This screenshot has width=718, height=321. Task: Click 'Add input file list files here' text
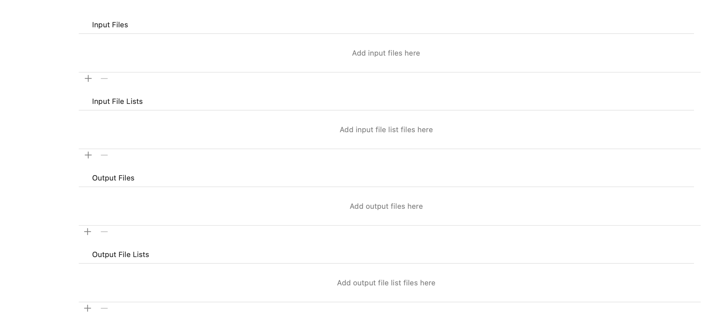click(386, 130)
